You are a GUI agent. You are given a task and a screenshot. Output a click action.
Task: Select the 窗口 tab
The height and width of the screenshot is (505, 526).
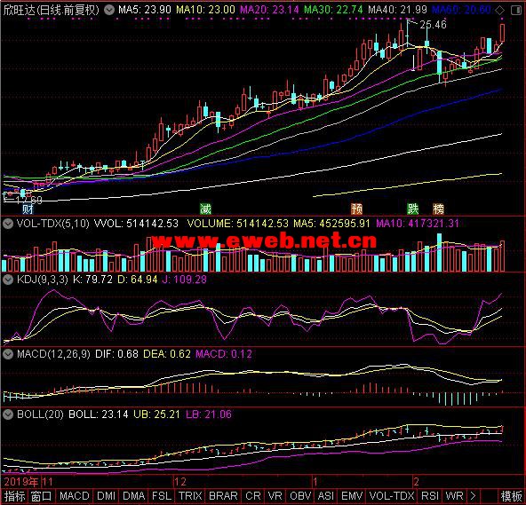pyautogui.click(x=41, y=496)
